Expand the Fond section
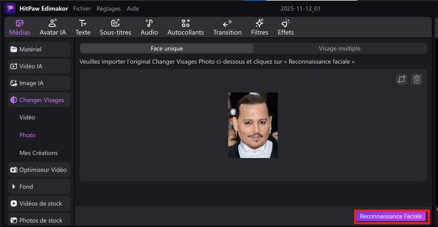This screenshot has height=227, width=438. click(39, 187)
